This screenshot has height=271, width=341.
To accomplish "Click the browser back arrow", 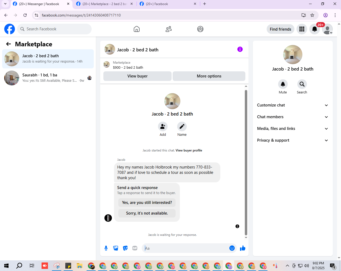I will 6,15.
